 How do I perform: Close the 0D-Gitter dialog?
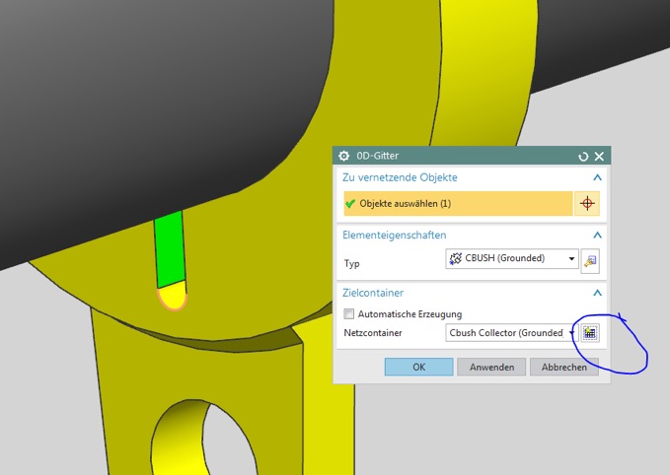point(599,157)
